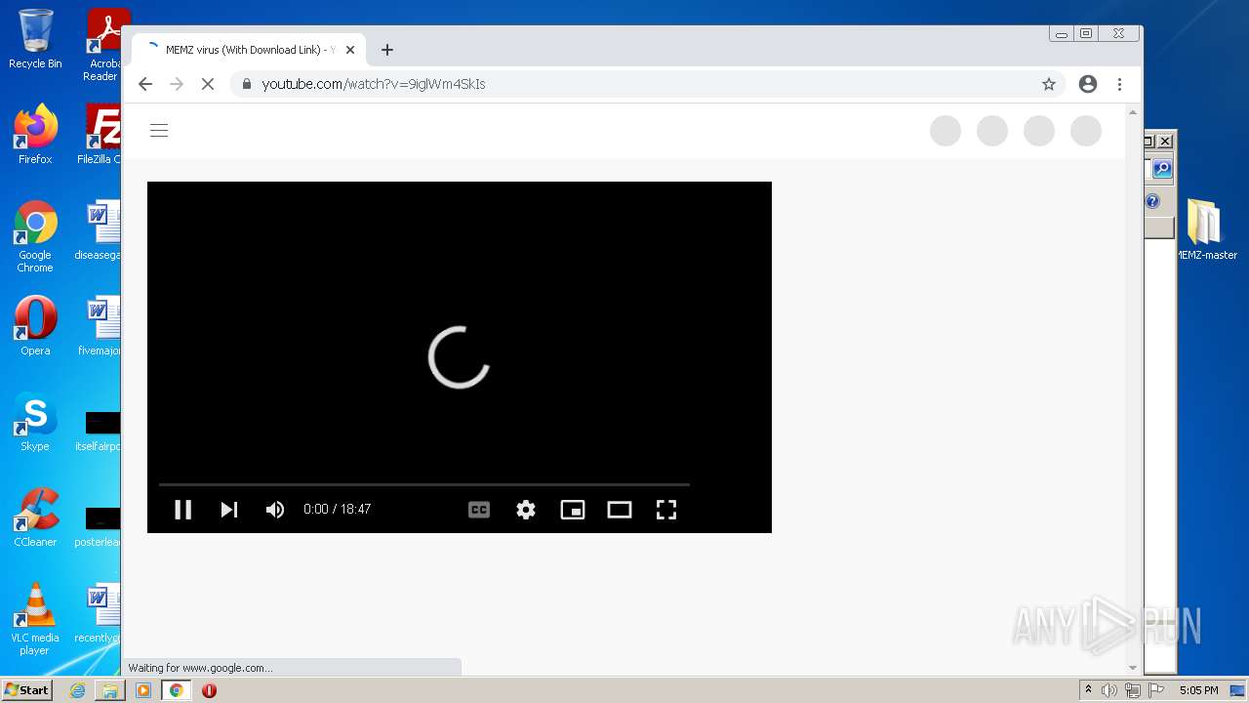Launch Google Chrome desktop shortcut
This screenshot has height=703, width=1249.
coord(35,236)
